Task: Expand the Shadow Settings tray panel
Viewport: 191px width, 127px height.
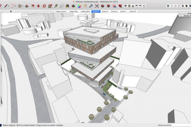Action: click(x=187, y=16)
